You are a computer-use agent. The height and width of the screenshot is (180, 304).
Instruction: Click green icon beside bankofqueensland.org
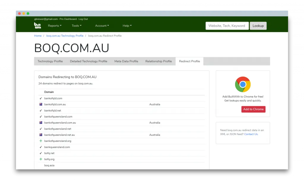click(41, 141)
